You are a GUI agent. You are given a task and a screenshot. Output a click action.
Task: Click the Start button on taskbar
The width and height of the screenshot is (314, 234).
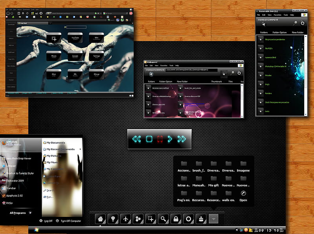click(x=37, y=230)
